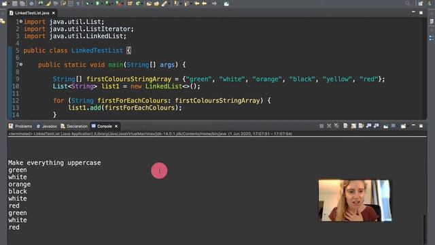Toggle Scroll Lock in console
Image resolution: width=435 pixels, height=245 pixels.
point(353,126)
